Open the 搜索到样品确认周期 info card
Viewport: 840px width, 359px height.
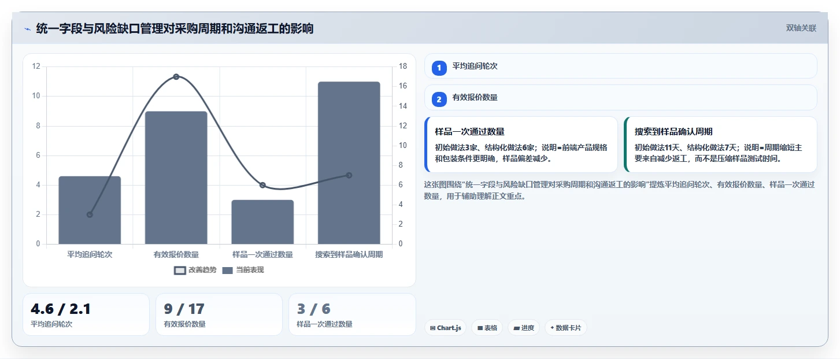(720, 145)
